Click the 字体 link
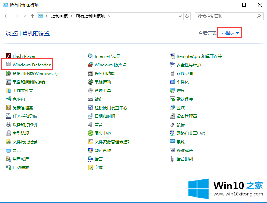267x203 pixels. point(99,167)
